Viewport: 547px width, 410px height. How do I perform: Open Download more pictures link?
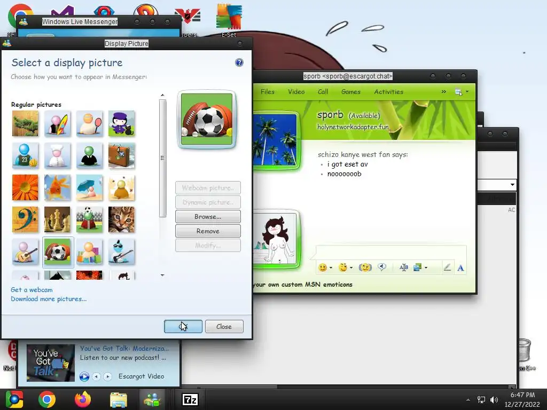[x=49, y=299]
